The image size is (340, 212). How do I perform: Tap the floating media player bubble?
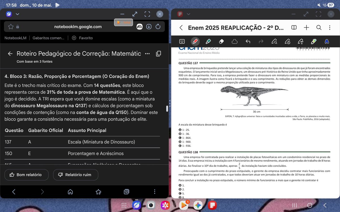tap(124, 22)
